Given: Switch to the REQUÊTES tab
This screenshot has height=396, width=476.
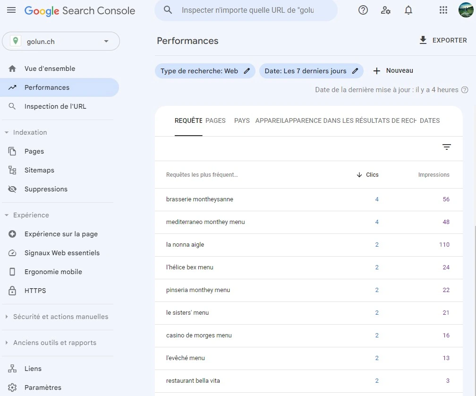Looking at the screenshot, I should 188,121.
